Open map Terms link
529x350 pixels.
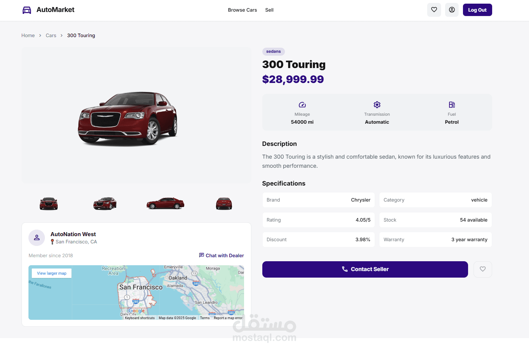pos(205,318)
